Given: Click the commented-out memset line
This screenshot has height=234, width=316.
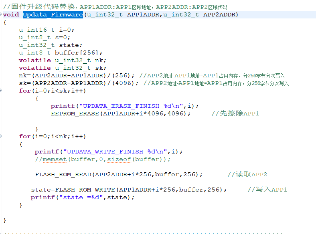Looking at the screenshot, I should pos(102,159).
